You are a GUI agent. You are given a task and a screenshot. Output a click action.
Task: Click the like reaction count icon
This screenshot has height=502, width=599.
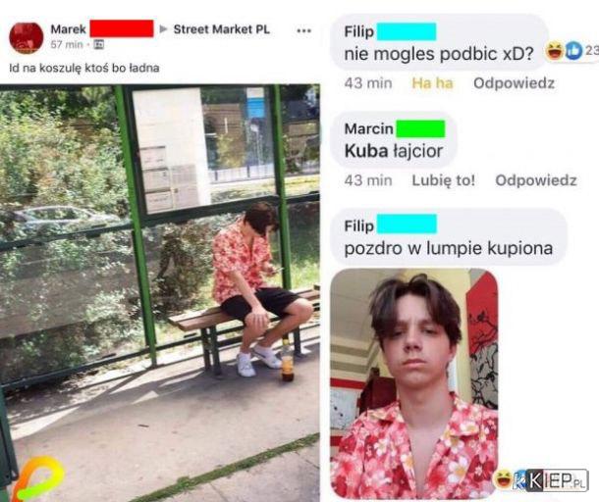(x=573, y=51)
